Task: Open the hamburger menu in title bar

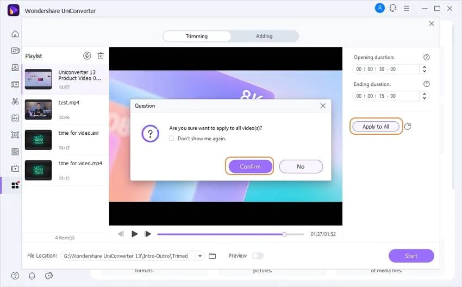Action: click(x=407, y=8)
